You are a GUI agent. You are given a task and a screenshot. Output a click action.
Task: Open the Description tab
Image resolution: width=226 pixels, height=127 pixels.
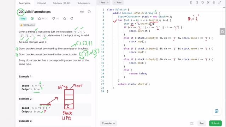click(24, 3)
